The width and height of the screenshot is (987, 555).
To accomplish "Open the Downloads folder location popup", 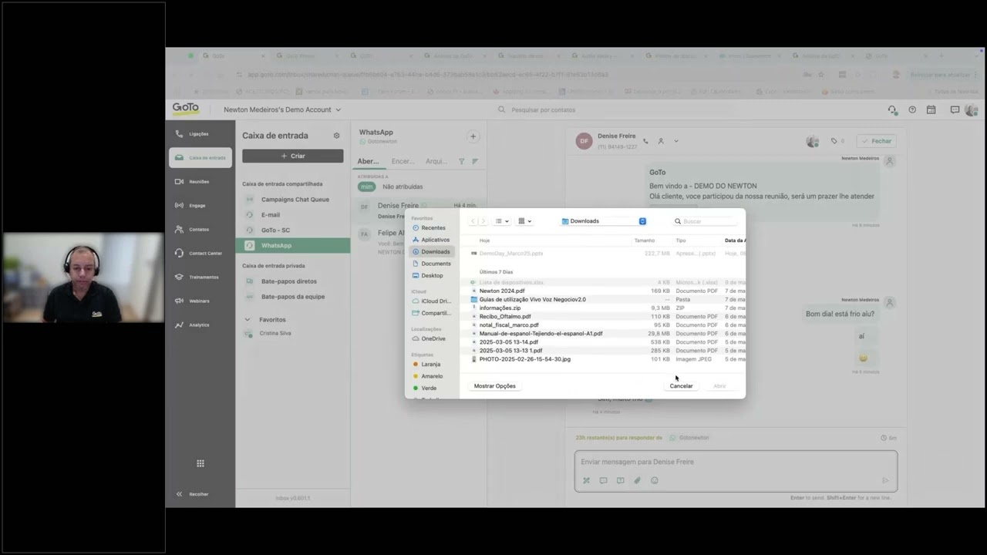I will coord(604,221).
